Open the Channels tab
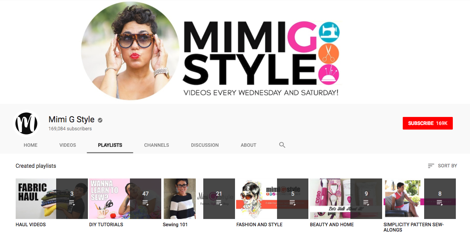Viewport: 470px width, 240px height. tap(157, 145)
